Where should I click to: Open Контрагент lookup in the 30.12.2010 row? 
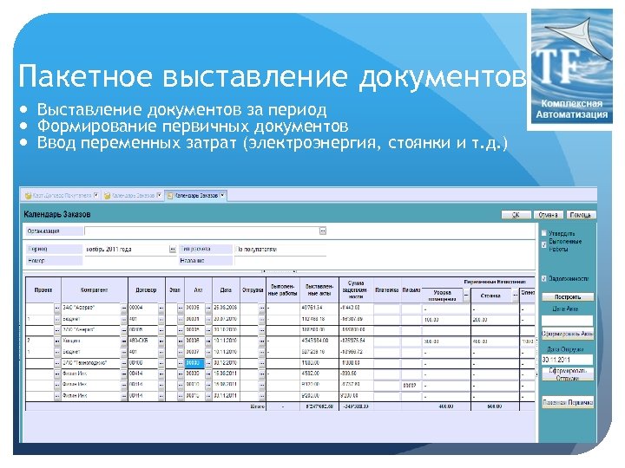coord(123,363)
